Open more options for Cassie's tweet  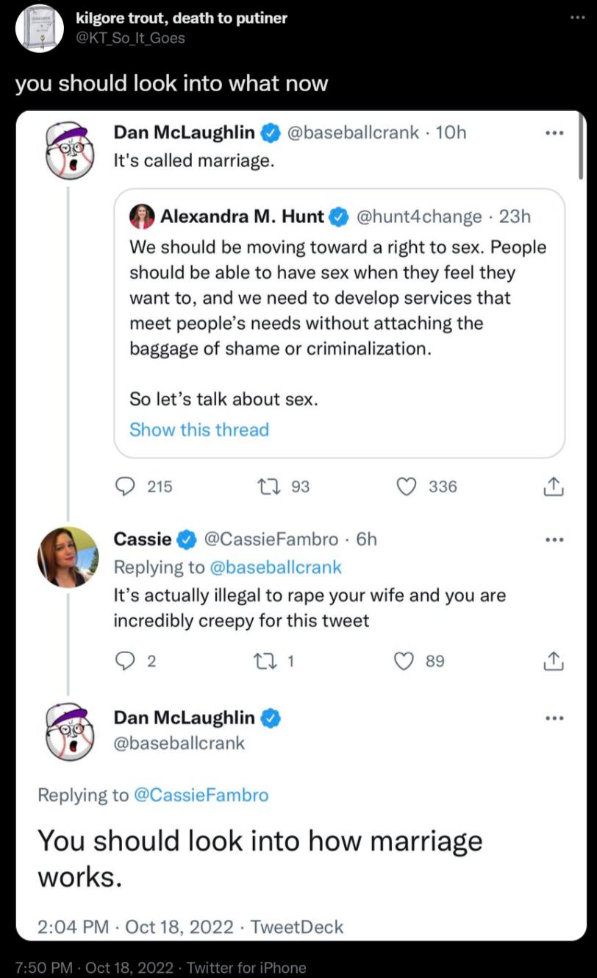tap(554, 539)
